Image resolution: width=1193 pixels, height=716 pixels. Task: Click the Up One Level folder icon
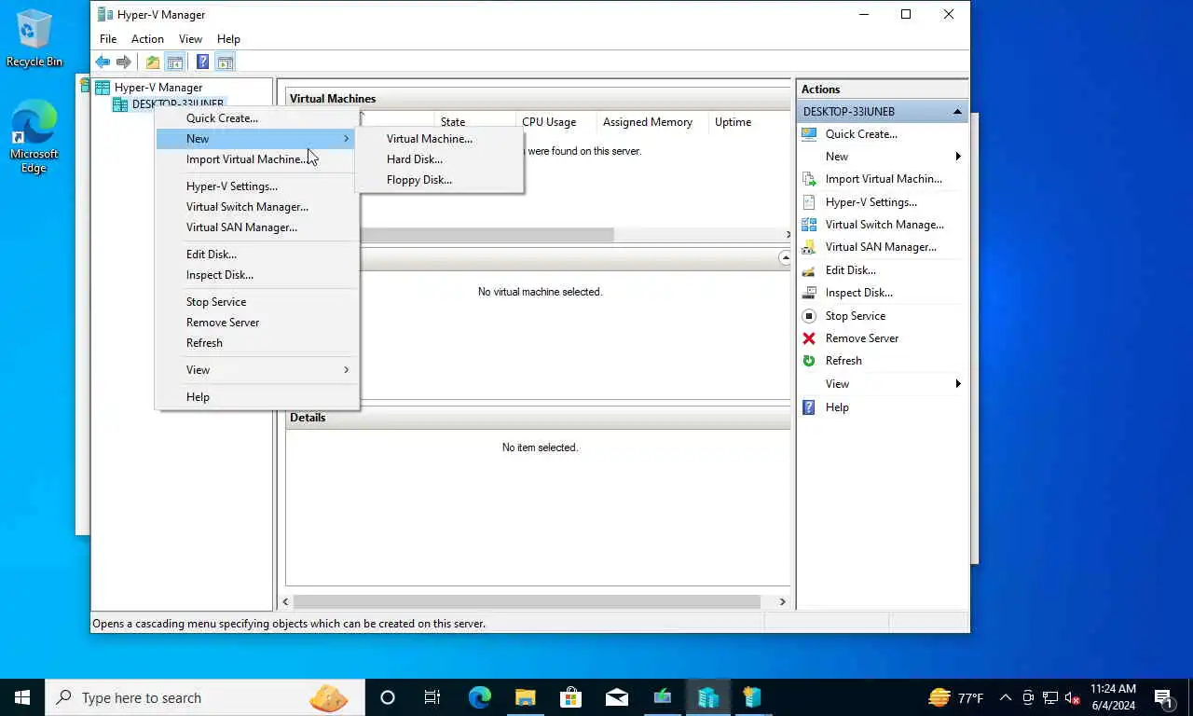[x=152, y=62]
